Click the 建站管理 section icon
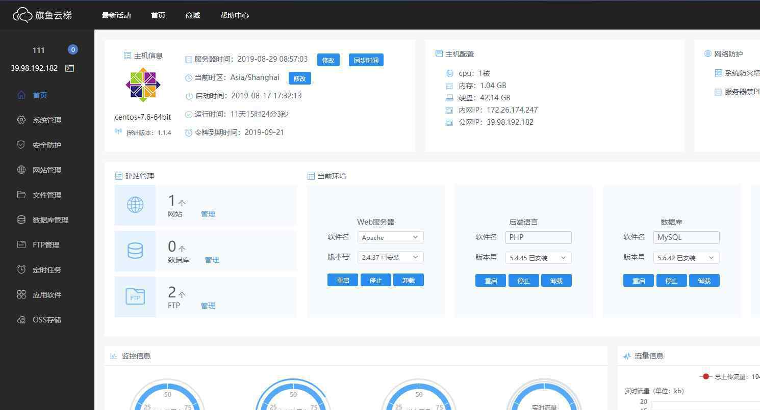760x410 pixels. 119,176
